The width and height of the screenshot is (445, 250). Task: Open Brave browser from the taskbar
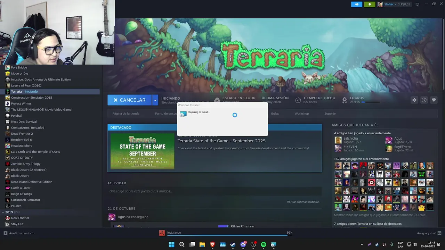click(x=212, y=244)
